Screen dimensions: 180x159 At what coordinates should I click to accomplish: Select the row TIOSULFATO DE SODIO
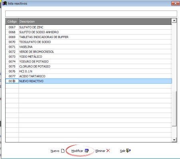[89, 42]
